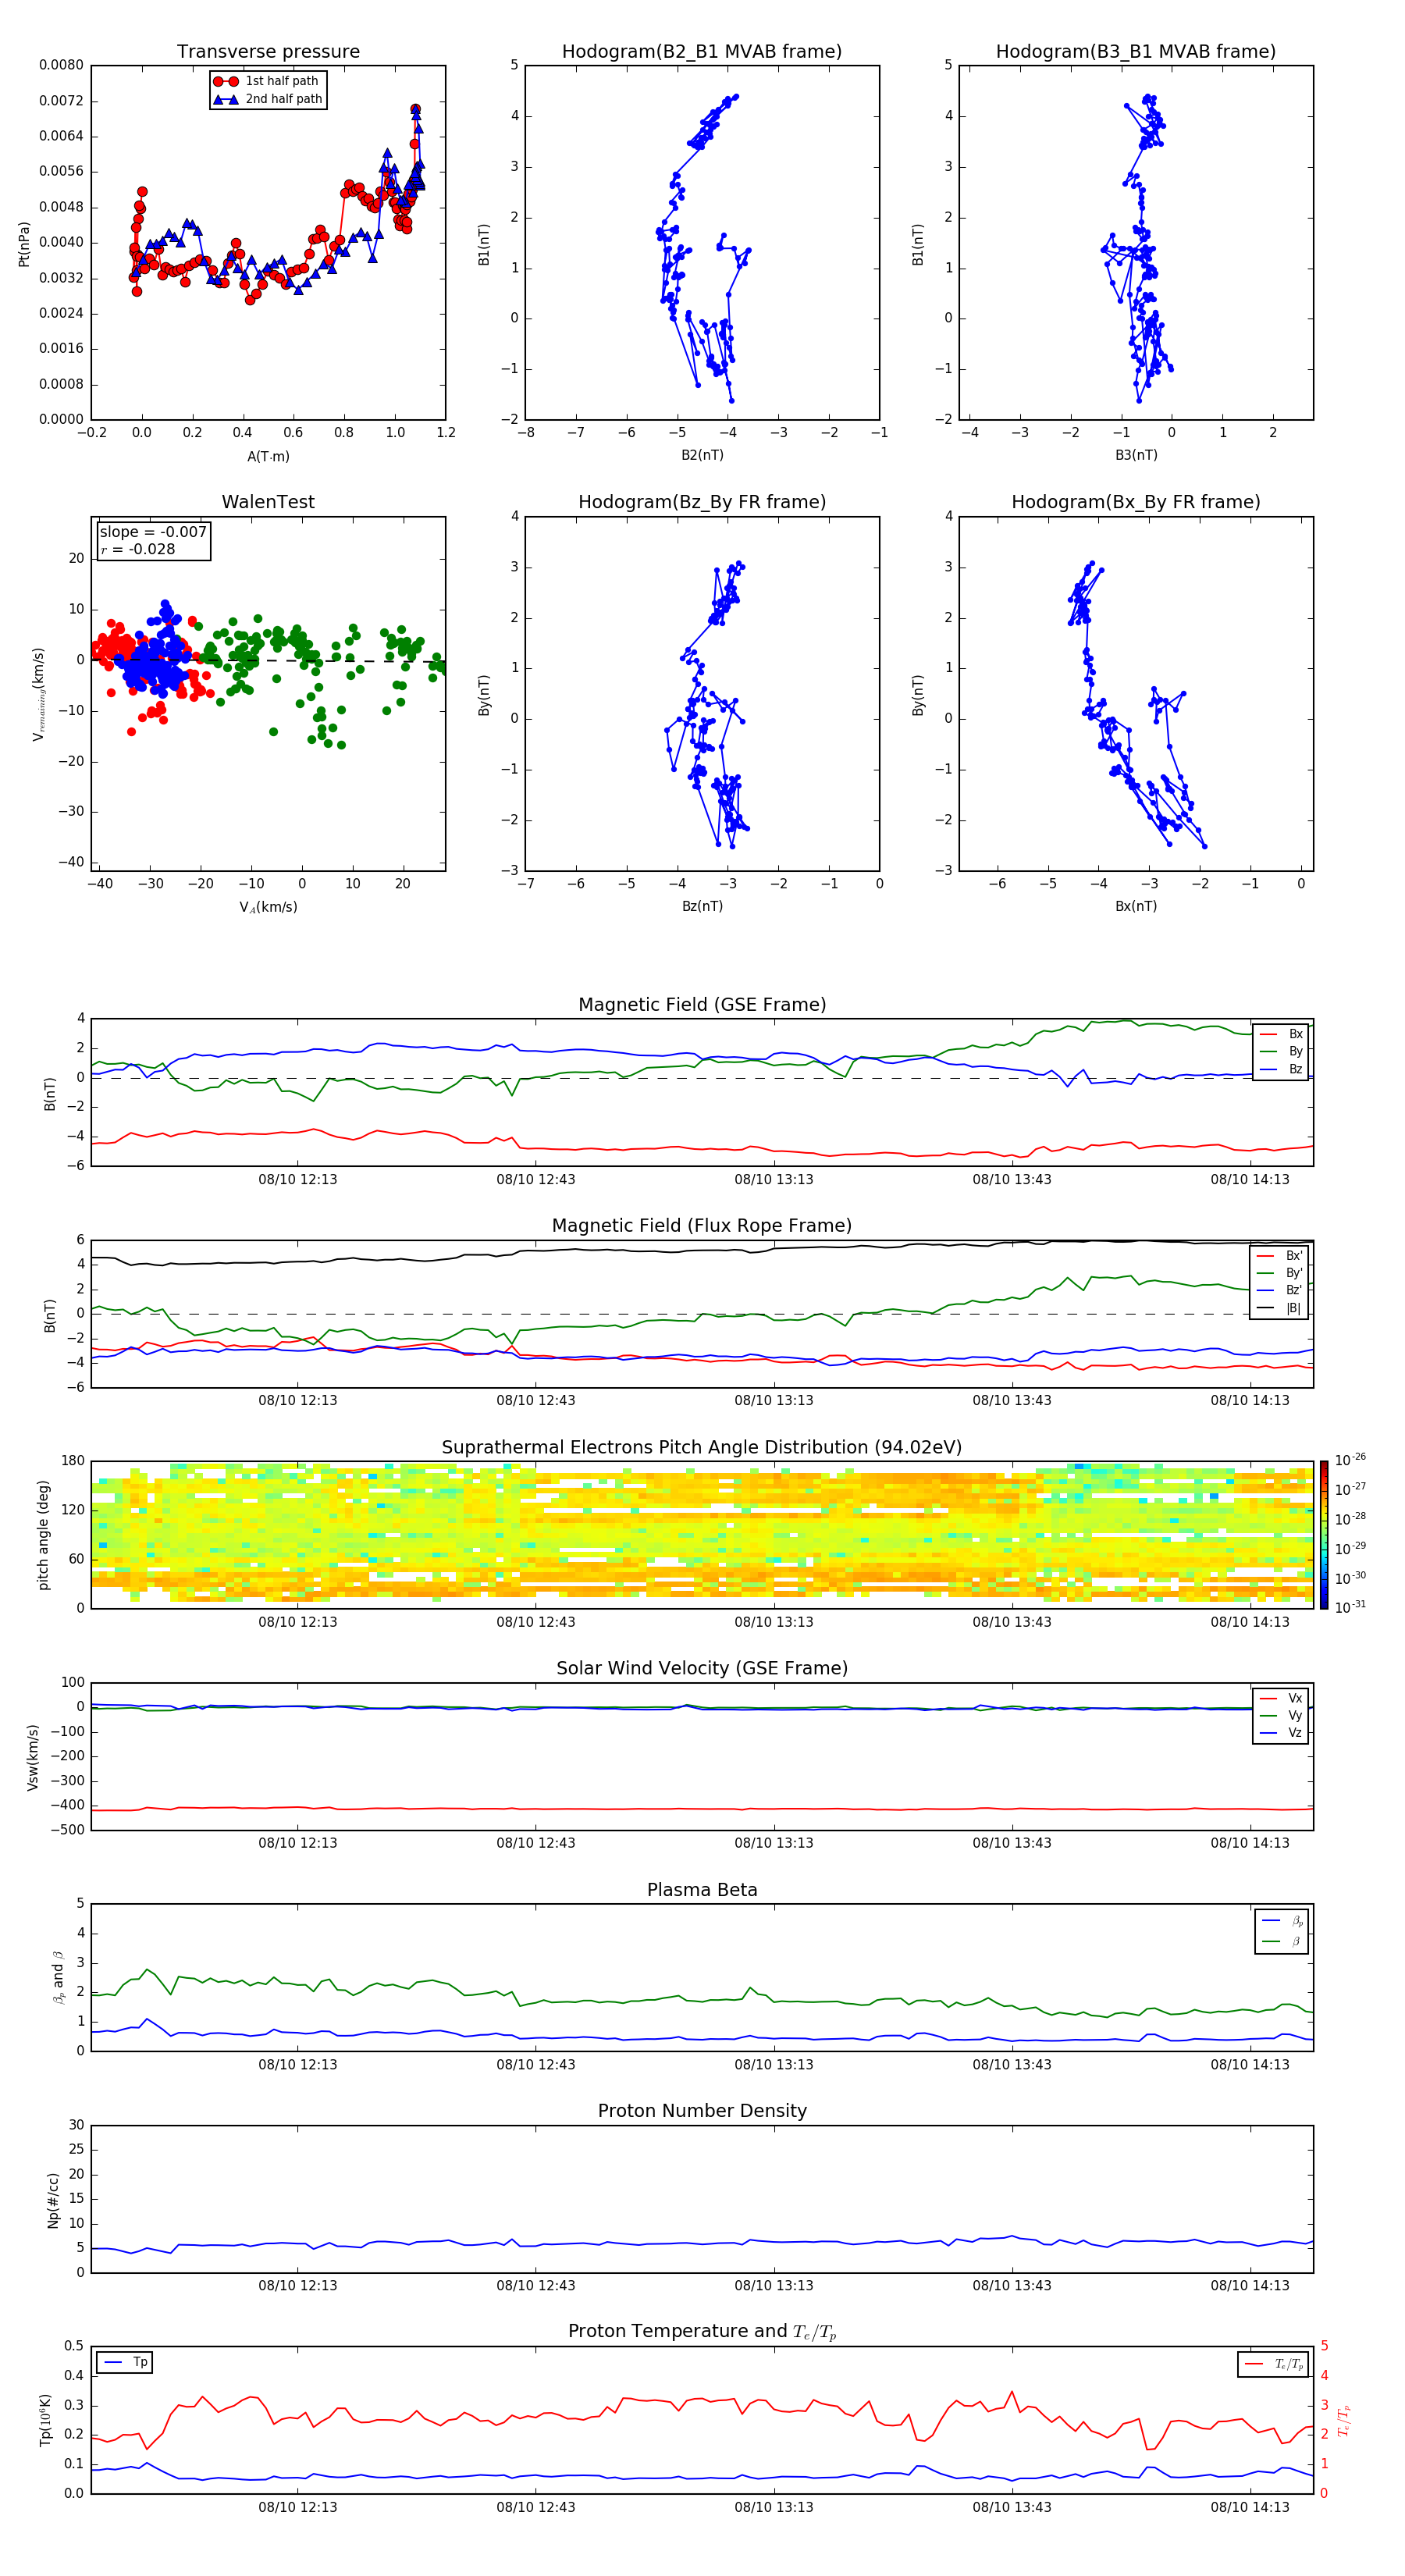Viewport: 1405px width, 2576px height.
Task: Click '08/10 12:13' tick under GSE magnetic field
Action: [x=298, y=1180]
